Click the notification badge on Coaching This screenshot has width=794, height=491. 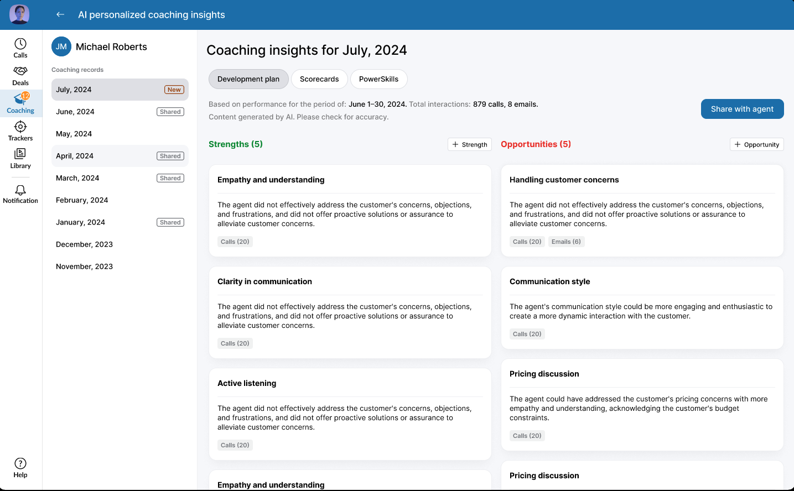25,97
